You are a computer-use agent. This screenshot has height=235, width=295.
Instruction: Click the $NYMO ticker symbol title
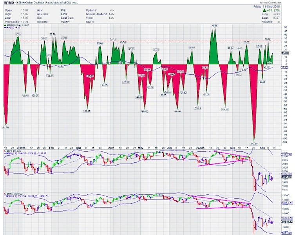coord(9,3)
